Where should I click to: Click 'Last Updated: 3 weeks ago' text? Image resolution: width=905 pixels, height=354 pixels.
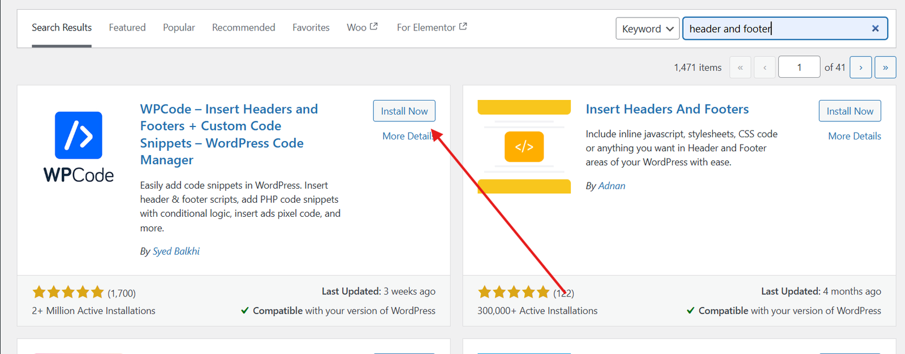point(378,291)
